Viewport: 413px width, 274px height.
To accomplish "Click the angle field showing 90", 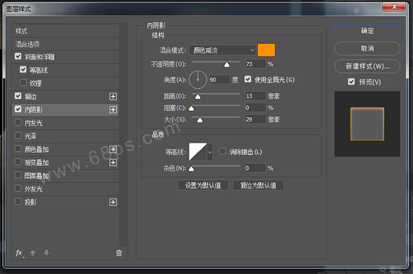I will pyautogui.click(x=219, y=80).
